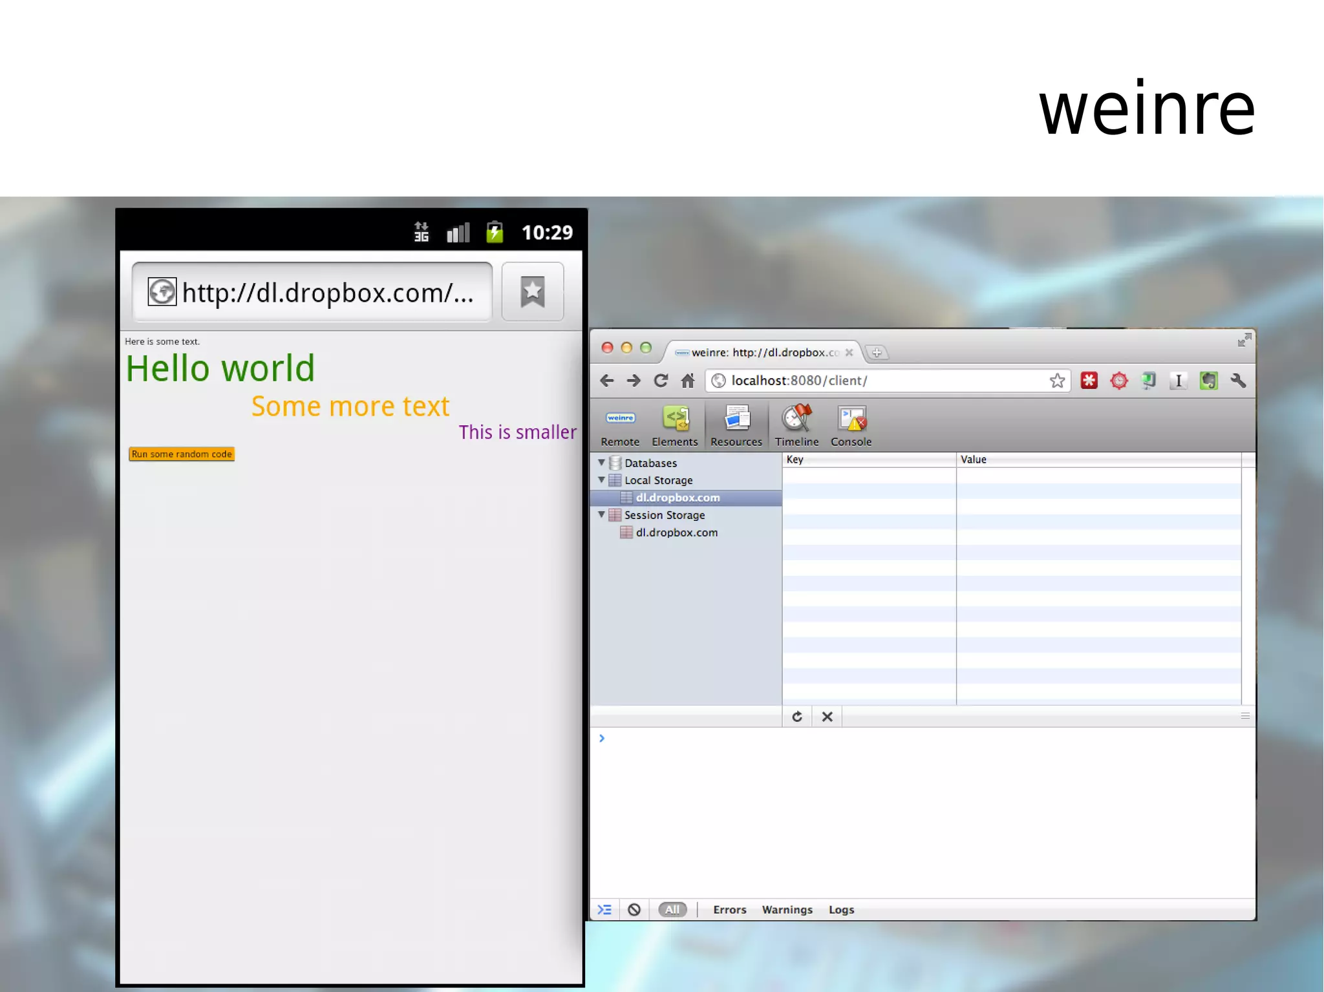
Task: Refresh the storage table contents
Action: tap(797, 716)
